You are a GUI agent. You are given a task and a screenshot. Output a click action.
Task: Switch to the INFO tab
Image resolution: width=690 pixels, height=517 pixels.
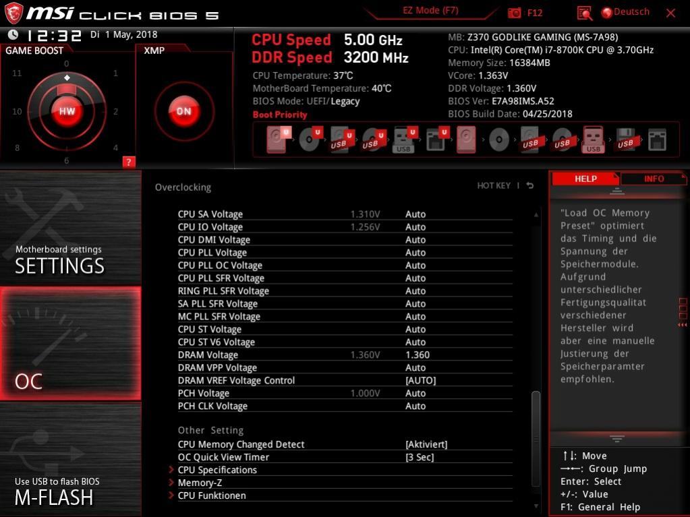click(x=654, y=179)
